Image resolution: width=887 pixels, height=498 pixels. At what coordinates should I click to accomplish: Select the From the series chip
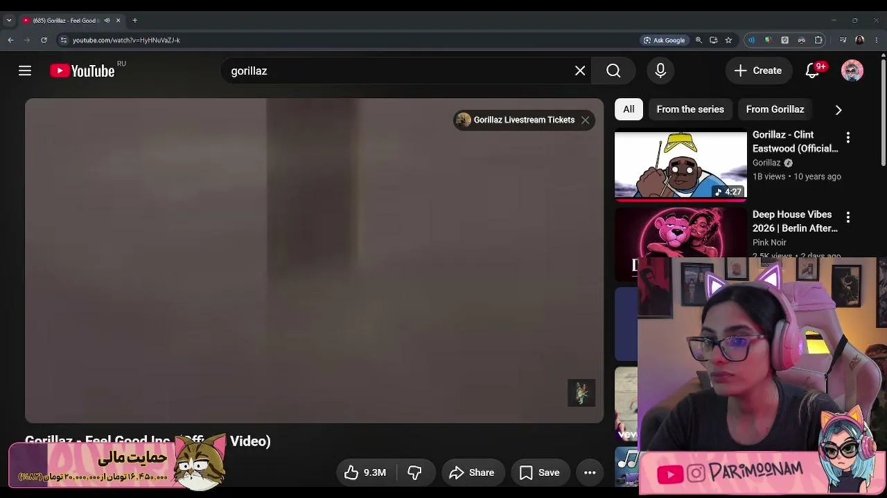pyautogui.click(x=690, y=109)
